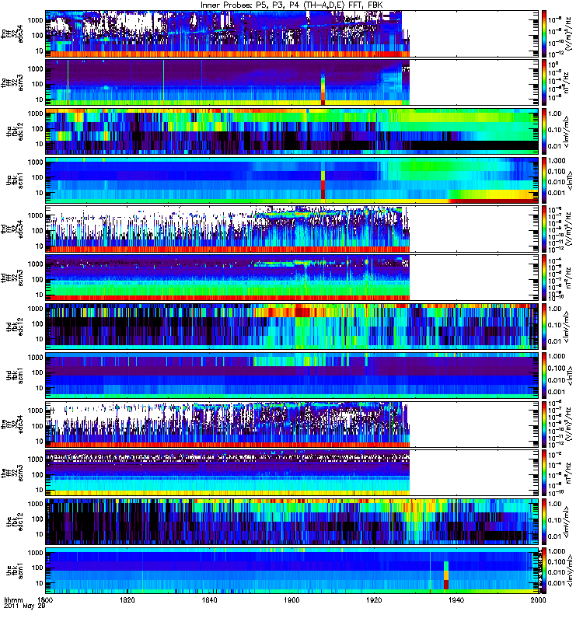Click the "1840" time tick label
583x622 pixels.
[209, 599]
